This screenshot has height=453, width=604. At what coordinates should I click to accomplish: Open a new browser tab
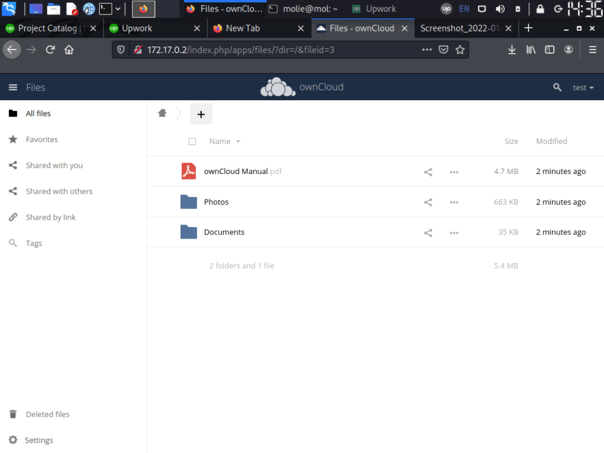[528, 28]
